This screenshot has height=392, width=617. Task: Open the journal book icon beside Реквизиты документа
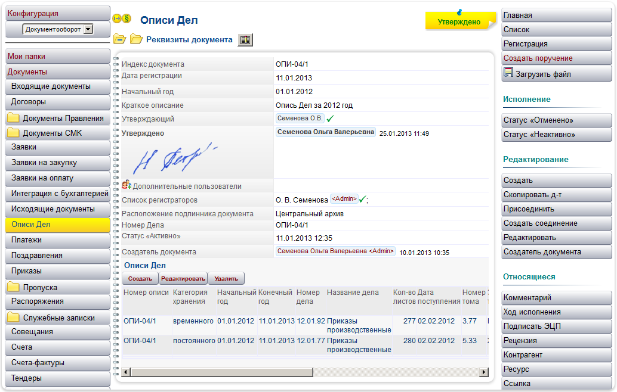tap(244, 39)
